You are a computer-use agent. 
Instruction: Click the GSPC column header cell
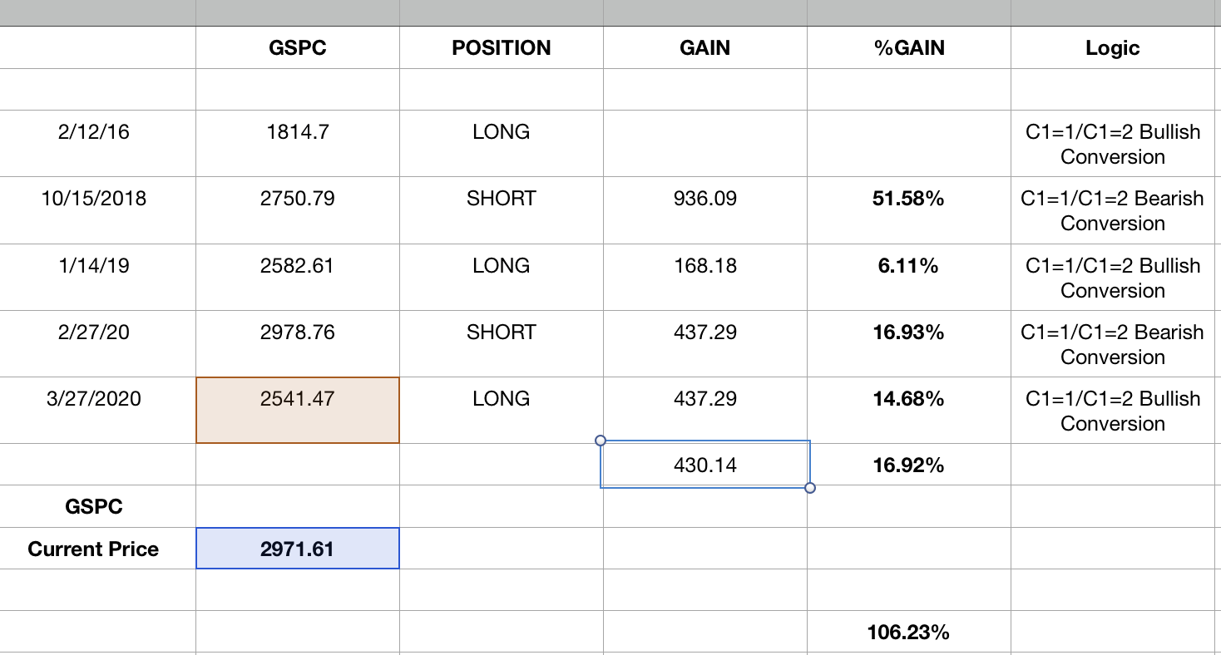pyautogui.click(x=298, y=48)
